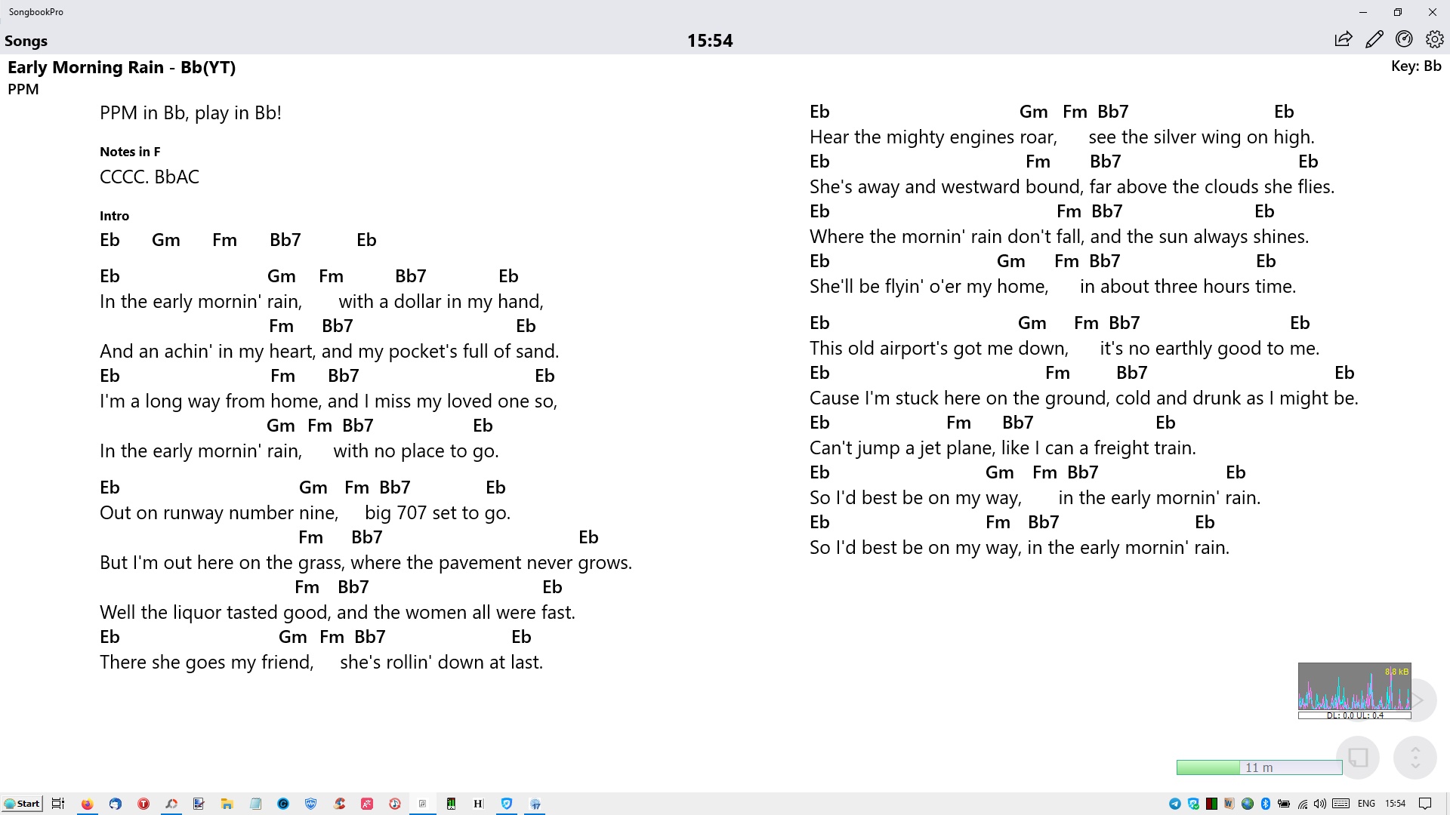Open the battery/power tray icon
This screenshot has height=815, width=1450.
coord(1284,804)
